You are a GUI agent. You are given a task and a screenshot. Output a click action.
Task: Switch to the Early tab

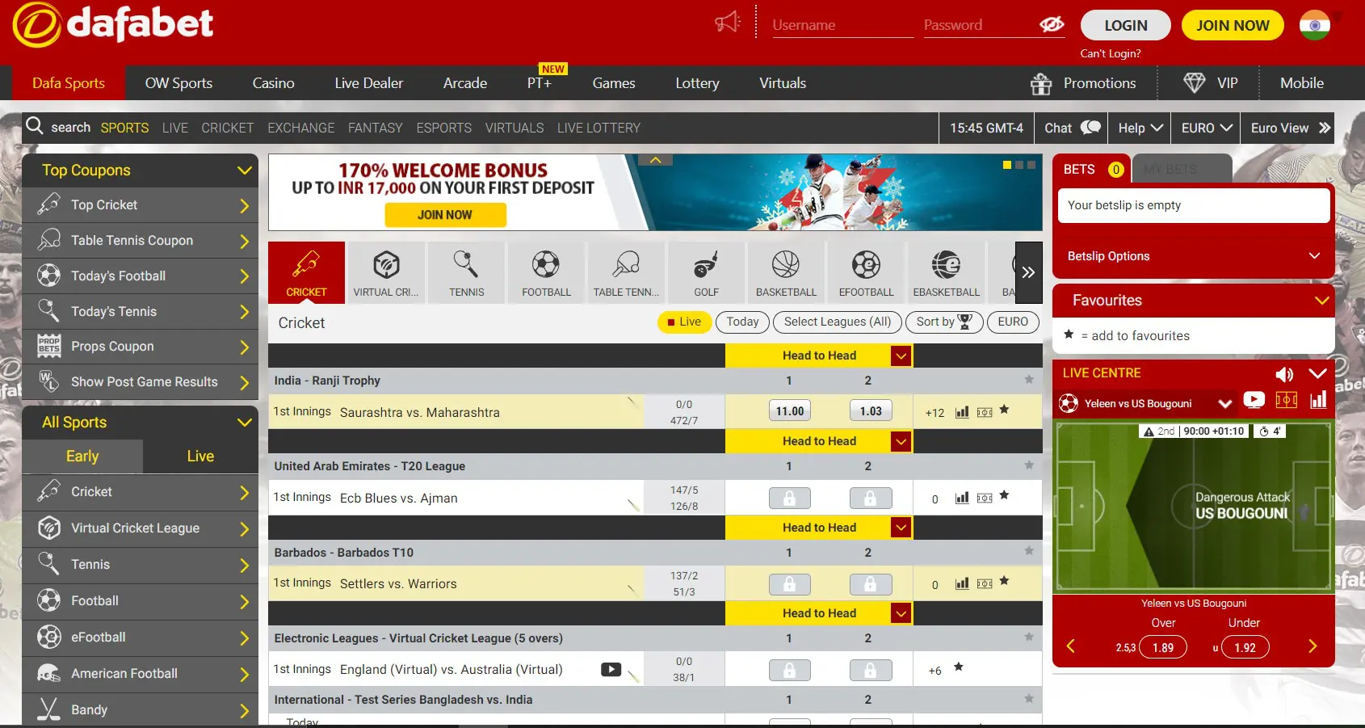coord(82,457)
